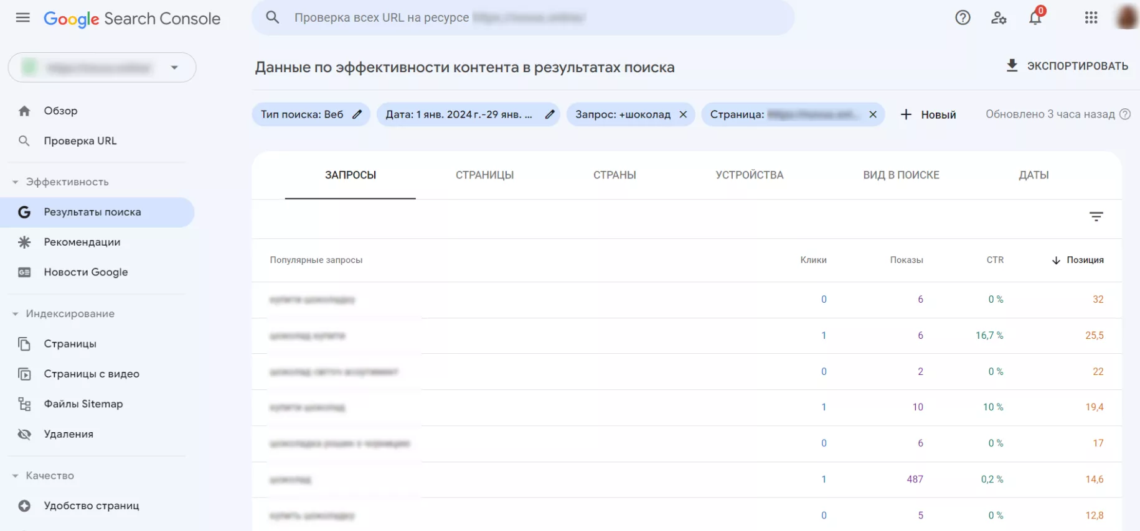This screenshot has height=531, width=1140.
Task: Click the Запрос: +шоколад chip text
Action: point(623,114)
